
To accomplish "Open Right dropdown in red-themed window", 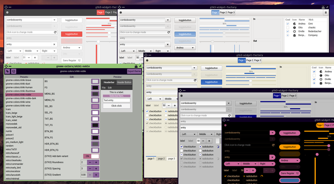I will click(49, 51).
